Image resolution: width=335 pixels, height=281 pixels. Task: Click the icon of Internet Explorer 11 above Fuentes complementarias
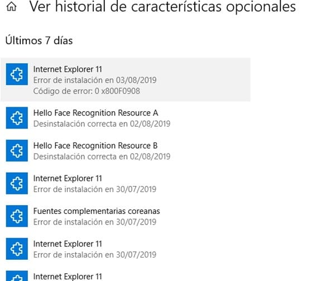point(16,184)
